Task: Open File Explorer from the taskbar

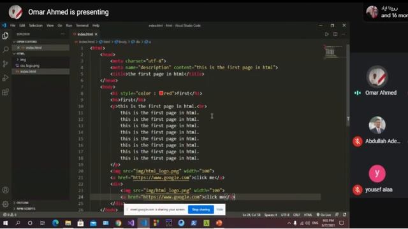Action: pos(68,223)
